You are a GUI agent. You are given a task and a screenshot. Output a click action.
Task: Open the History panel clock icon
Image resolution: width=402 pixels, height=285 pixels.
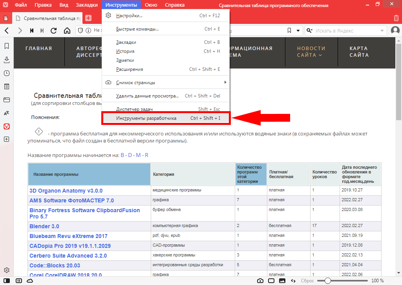coord(7,73)
